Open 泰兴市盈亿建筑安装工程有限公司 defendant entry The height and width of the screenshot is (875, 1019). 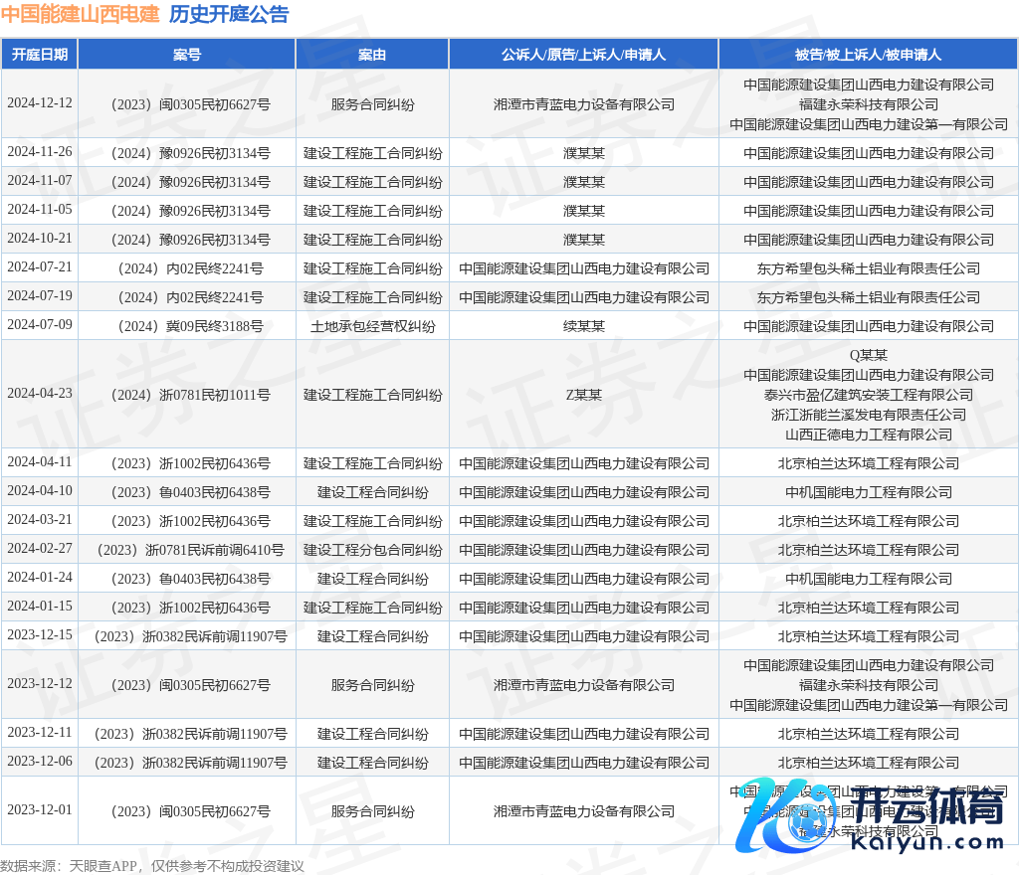(x=868, y=395)
